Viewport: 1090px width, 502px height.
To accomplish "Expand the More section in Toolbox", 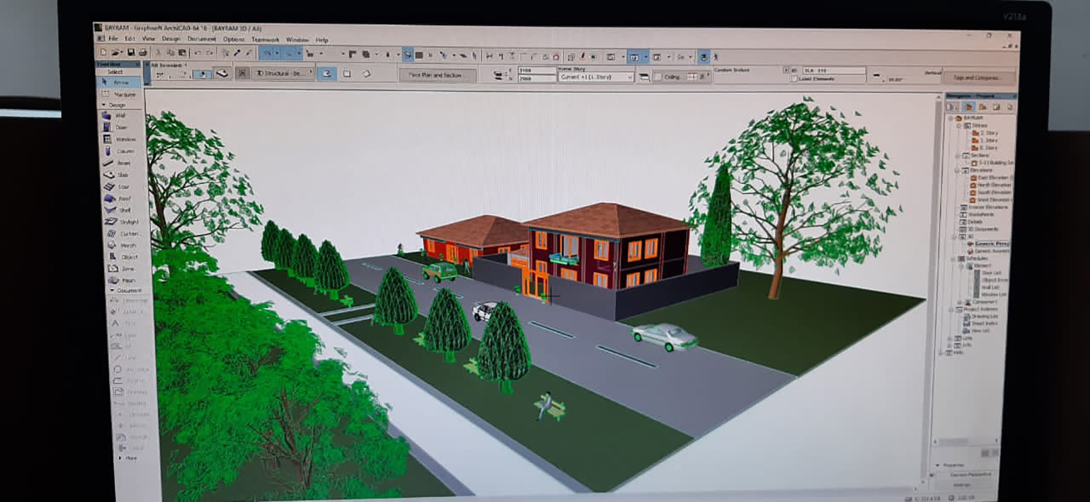I will click(x=120, y=458).
